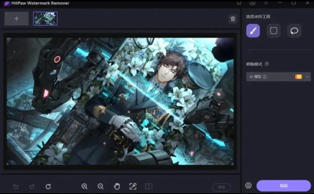Zoom out of the image

[x=101, y=186]
